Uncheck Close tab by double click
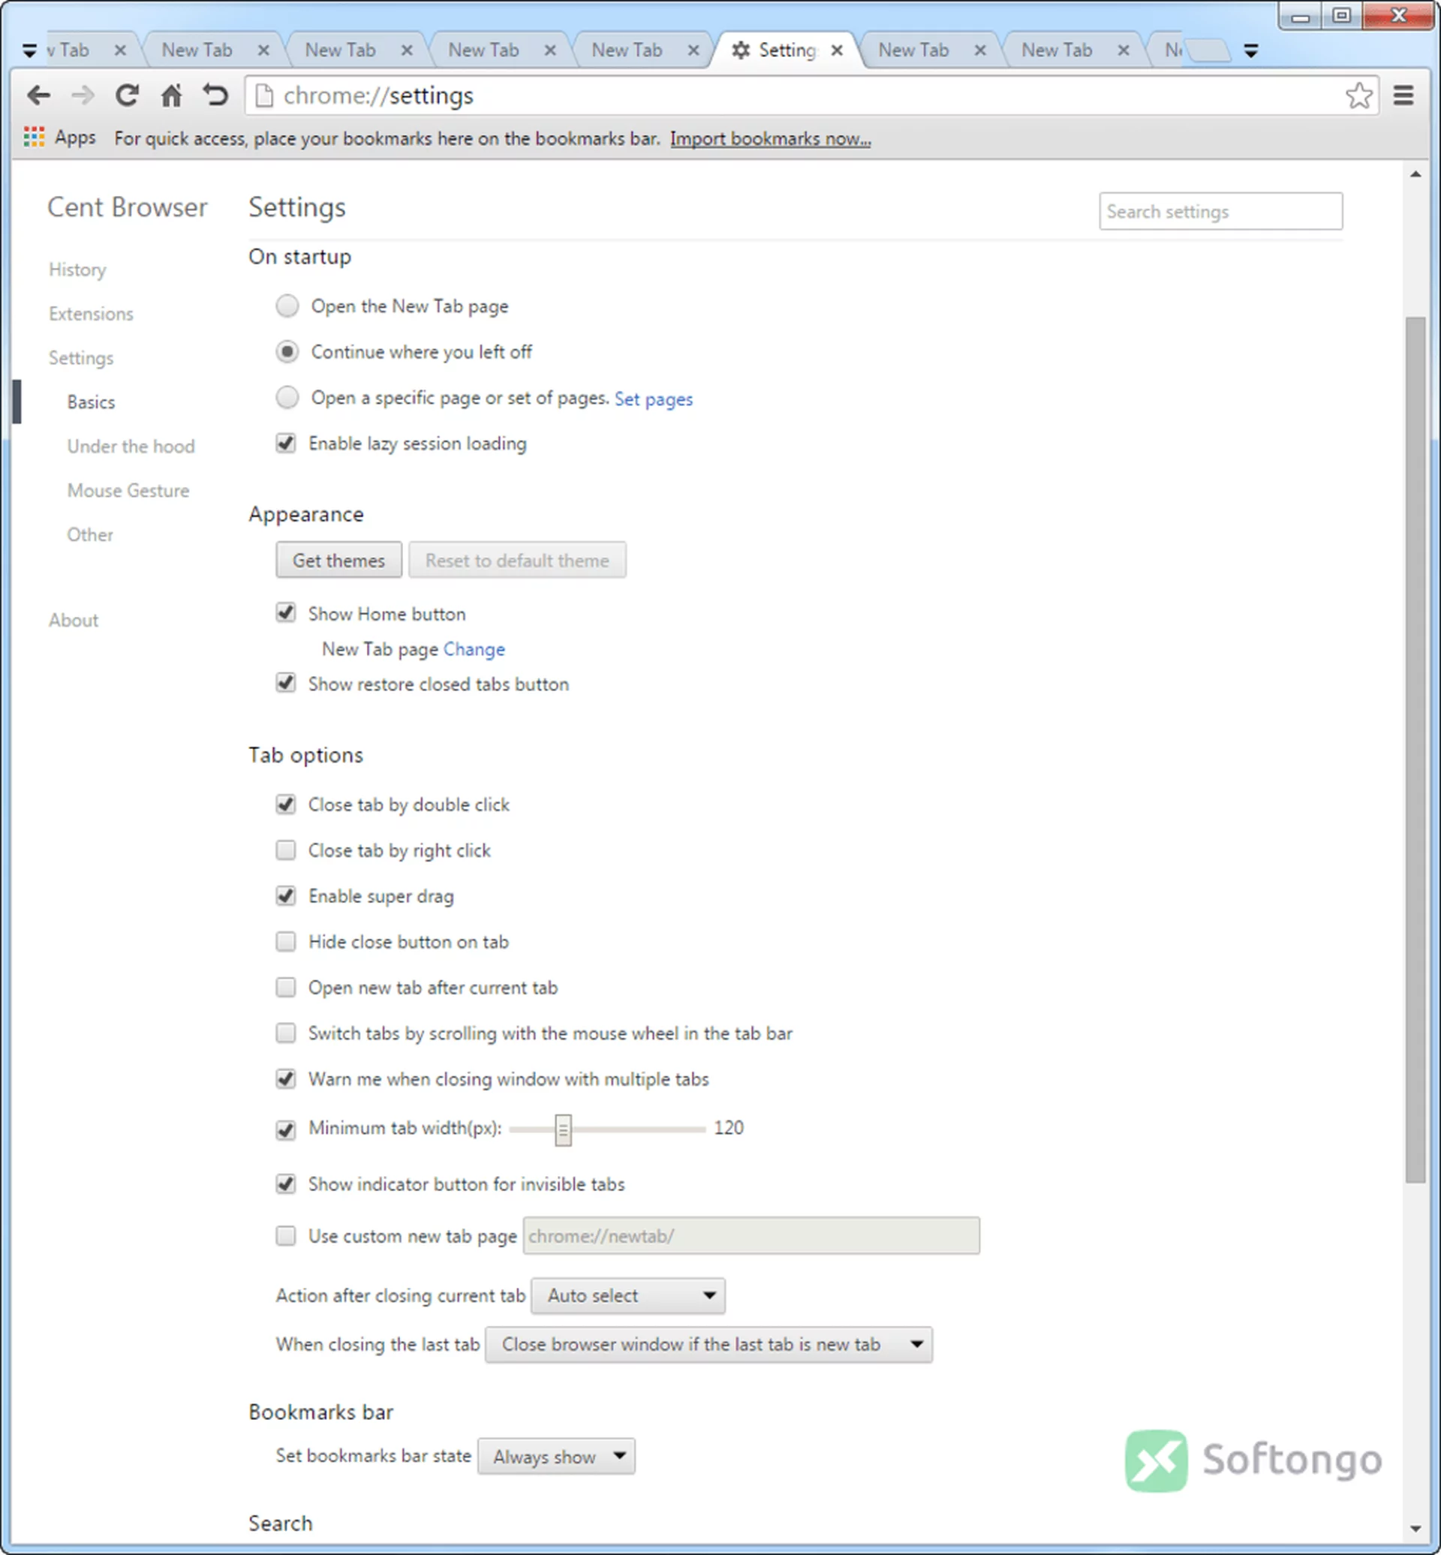The image size is (1441, 1555). click(x=285, y=804)
